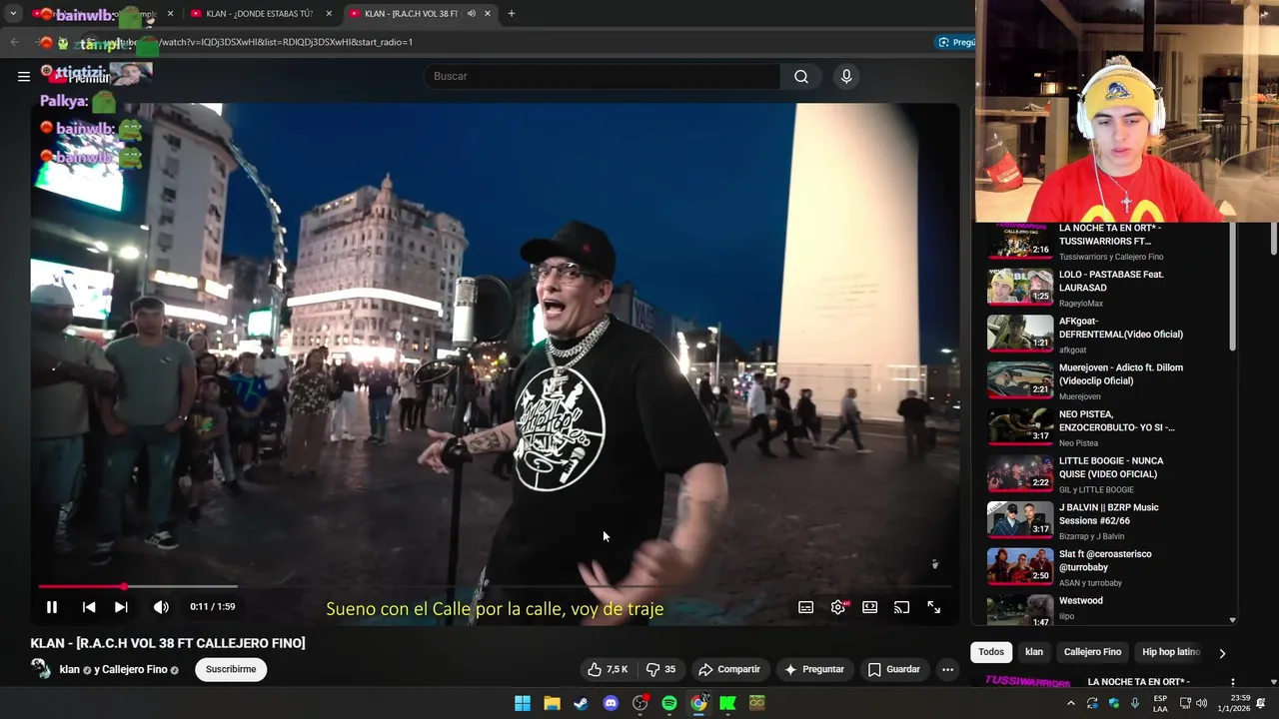
Task: Open Discord from the taskbar
Action: coord(611,703)
